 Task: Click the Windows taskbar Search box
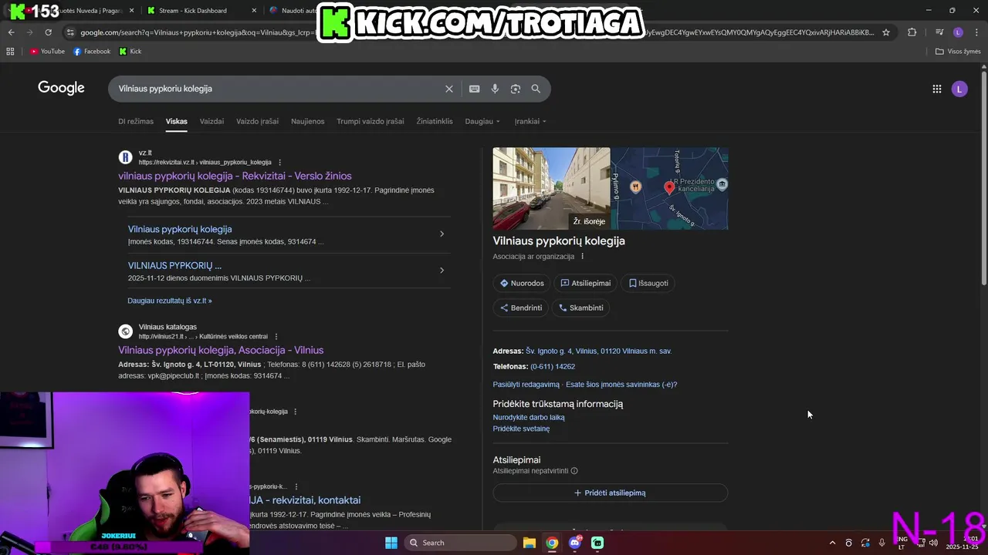(460, 543)
